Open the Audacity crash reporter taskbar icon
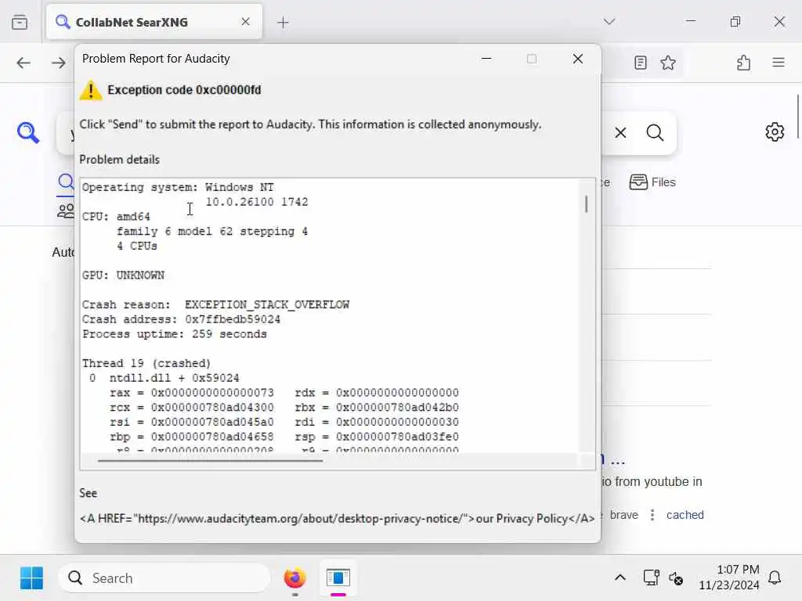 [338, 578]
